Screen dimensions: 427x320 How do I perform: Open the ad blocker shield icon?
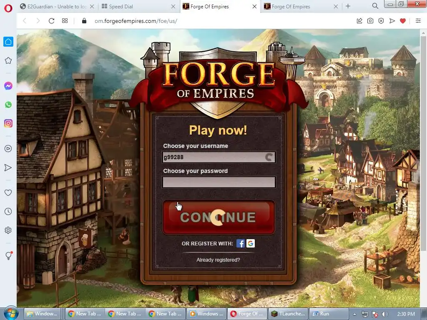coord(381,21)
